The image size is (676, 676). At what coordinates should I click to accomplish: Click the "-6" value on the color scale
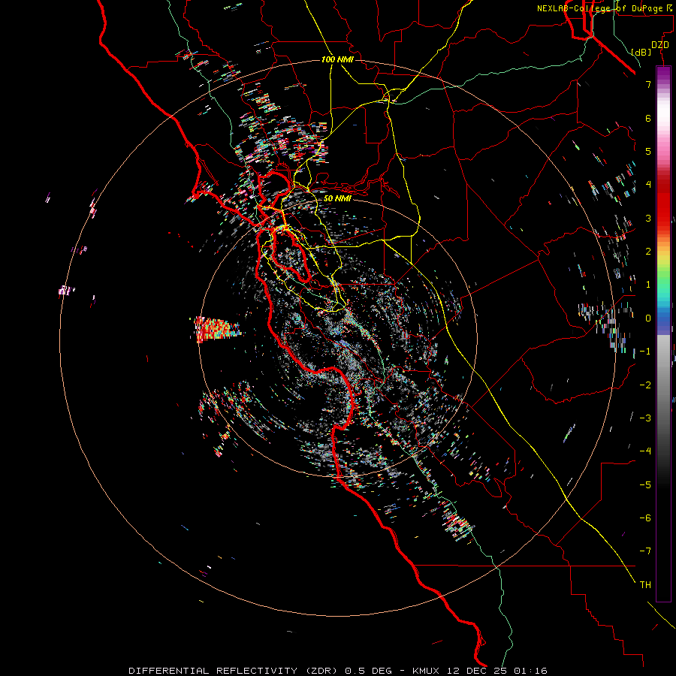click(x=645, y=518)
